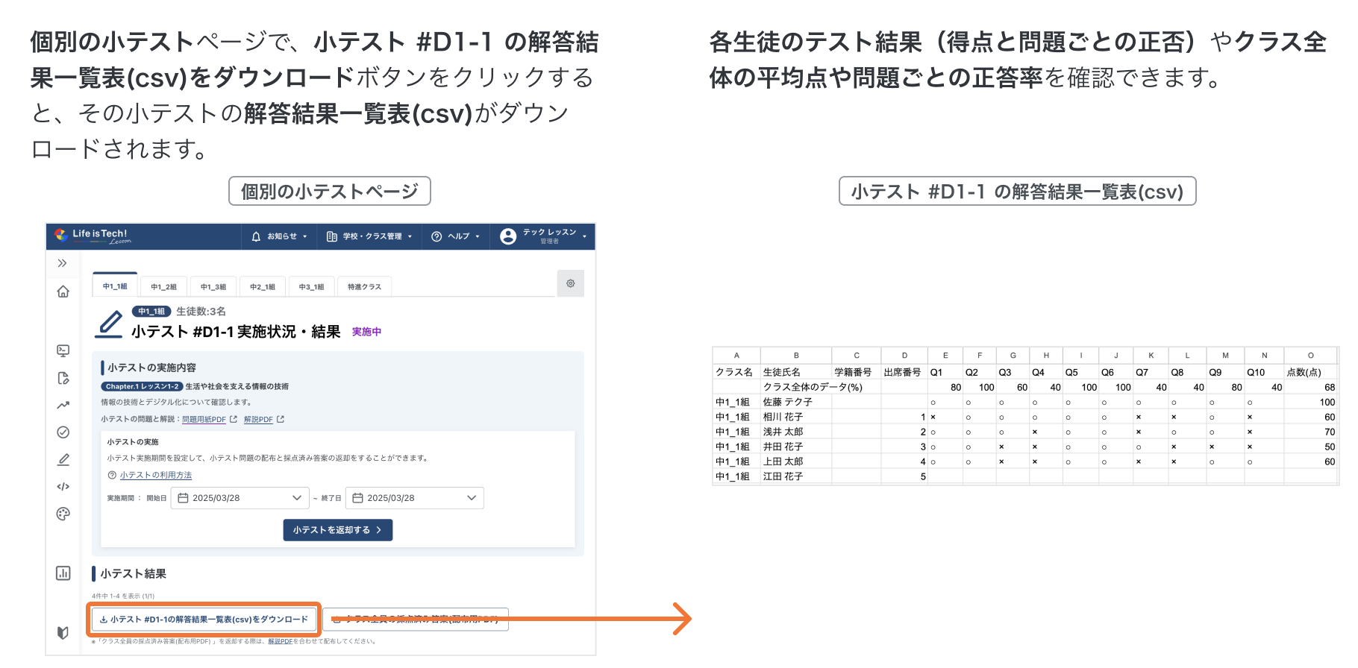Open the テック レッスン account menu
This screenshot has height=668, width=1358.
point(543,236)
